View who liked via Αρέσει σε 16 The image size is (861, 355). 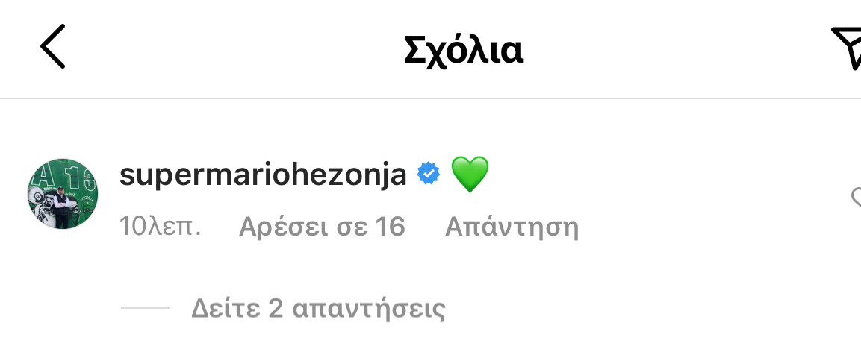coord(323,227)
